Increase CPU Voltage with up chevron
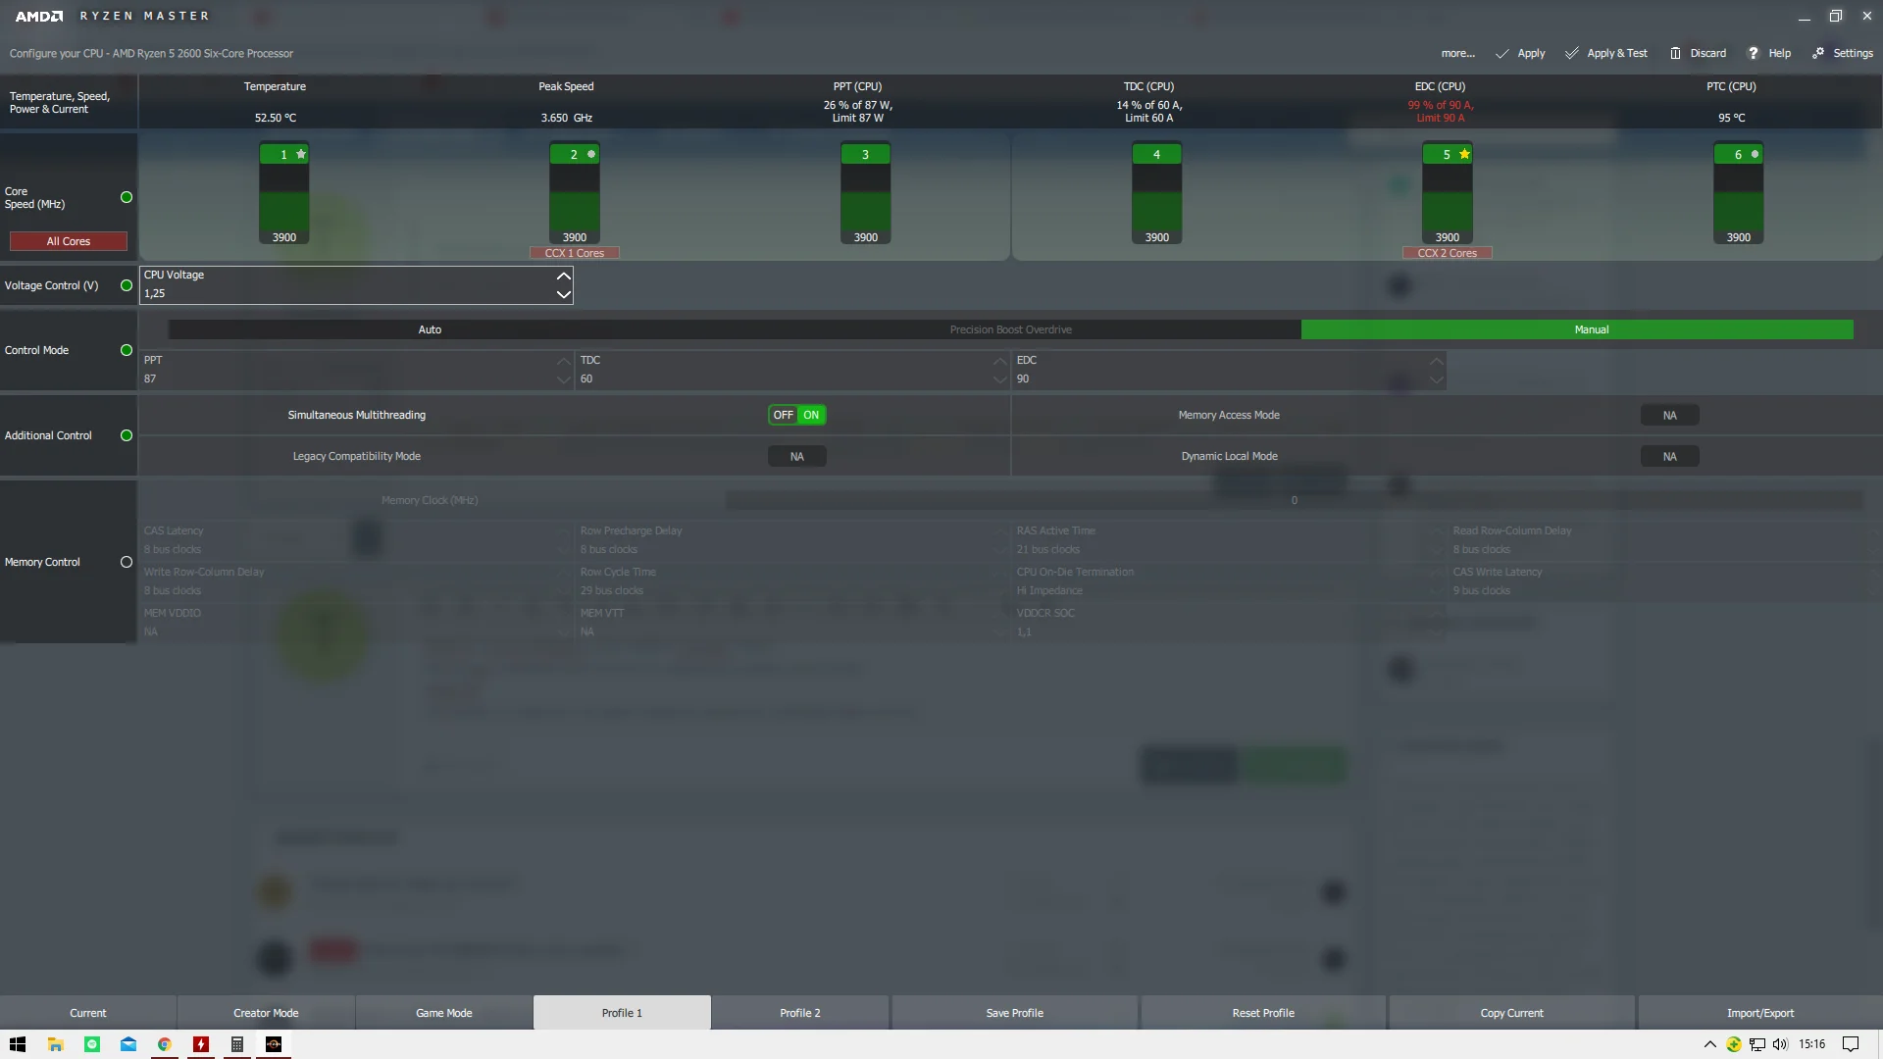The image size is (1883, 1059). pyautogui.click(x=563, y=277)
